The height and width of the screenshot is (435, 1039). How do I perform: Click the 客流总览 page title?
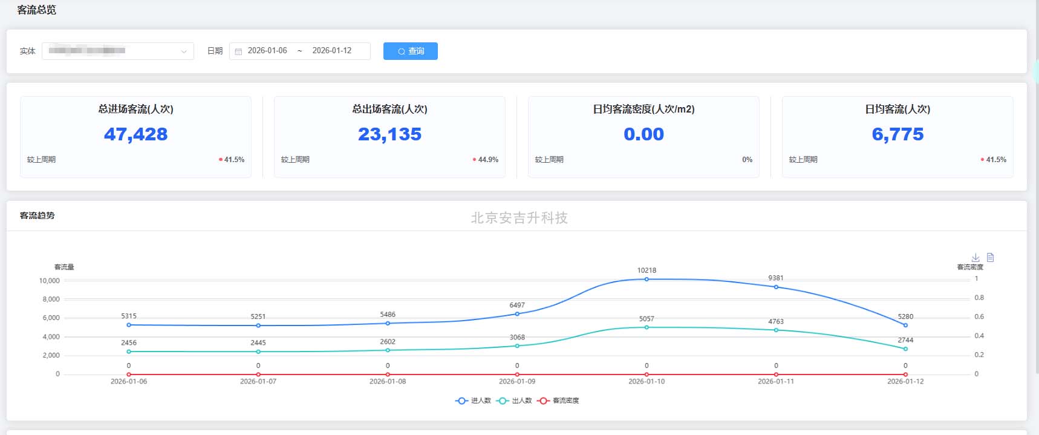(36, 10)
